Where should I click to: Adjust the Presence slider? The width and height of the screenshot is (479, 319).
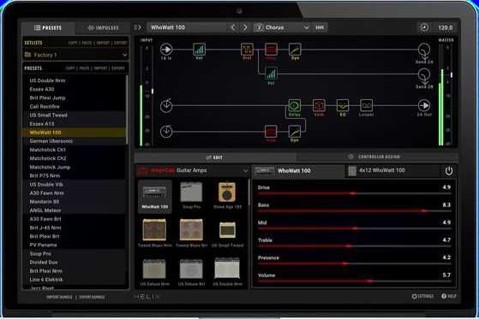click(355, 263)
